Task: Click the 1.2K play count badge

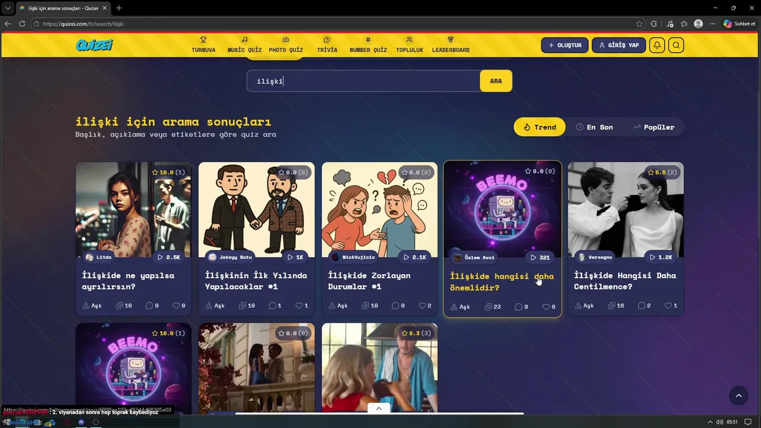Action: click(661, 257)
